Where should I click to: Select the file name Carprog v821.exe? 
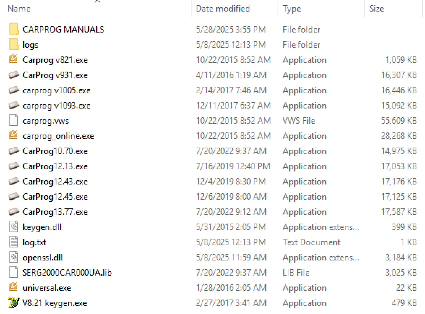click(55, 60)
